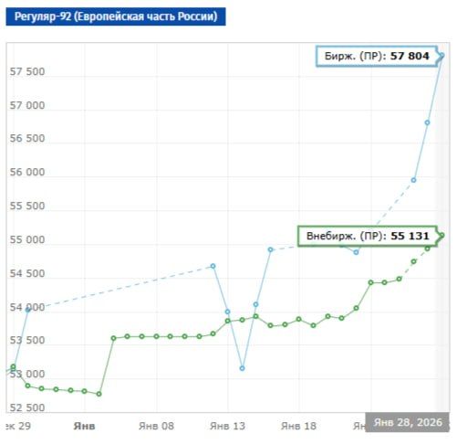
Task: Click the bold Янв month axis label
Action: pos(84,426)
